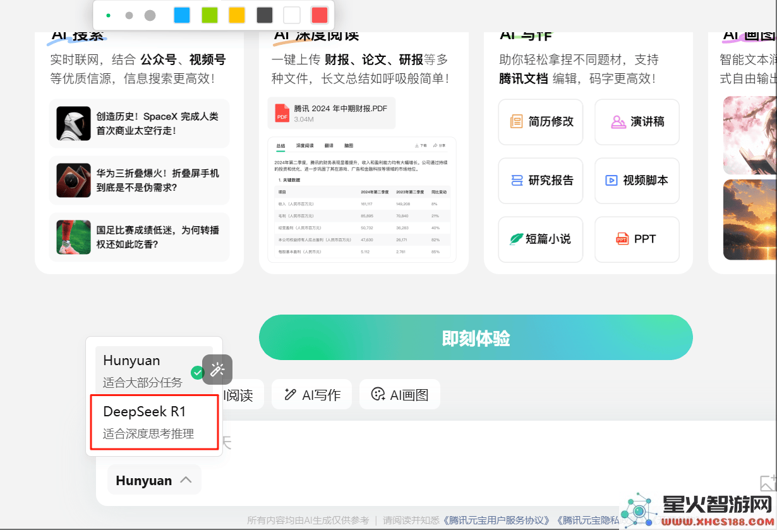Open the 《腾讯元宝用户服务协议》 link
This screenshot has height=530, width=777.
pos(496,521)
